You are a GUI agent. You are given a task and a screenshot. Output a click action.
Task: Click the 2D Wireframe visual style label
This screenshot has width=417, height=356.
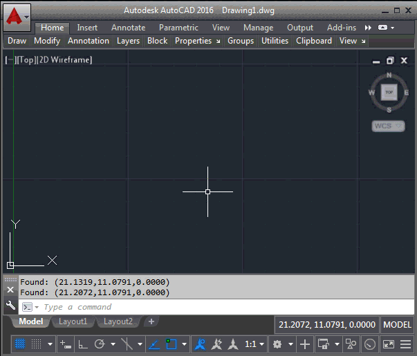[x=66, y=60]
